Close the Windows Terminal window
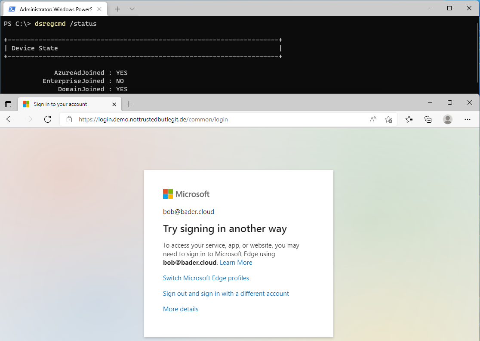The height and width of the screenshot is (341, 480). coord(469,8)
